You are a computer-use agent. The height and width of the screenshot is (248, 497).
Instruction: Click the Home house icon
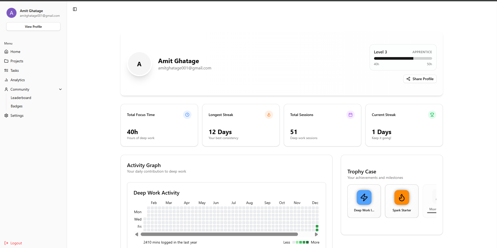[6, 52]
